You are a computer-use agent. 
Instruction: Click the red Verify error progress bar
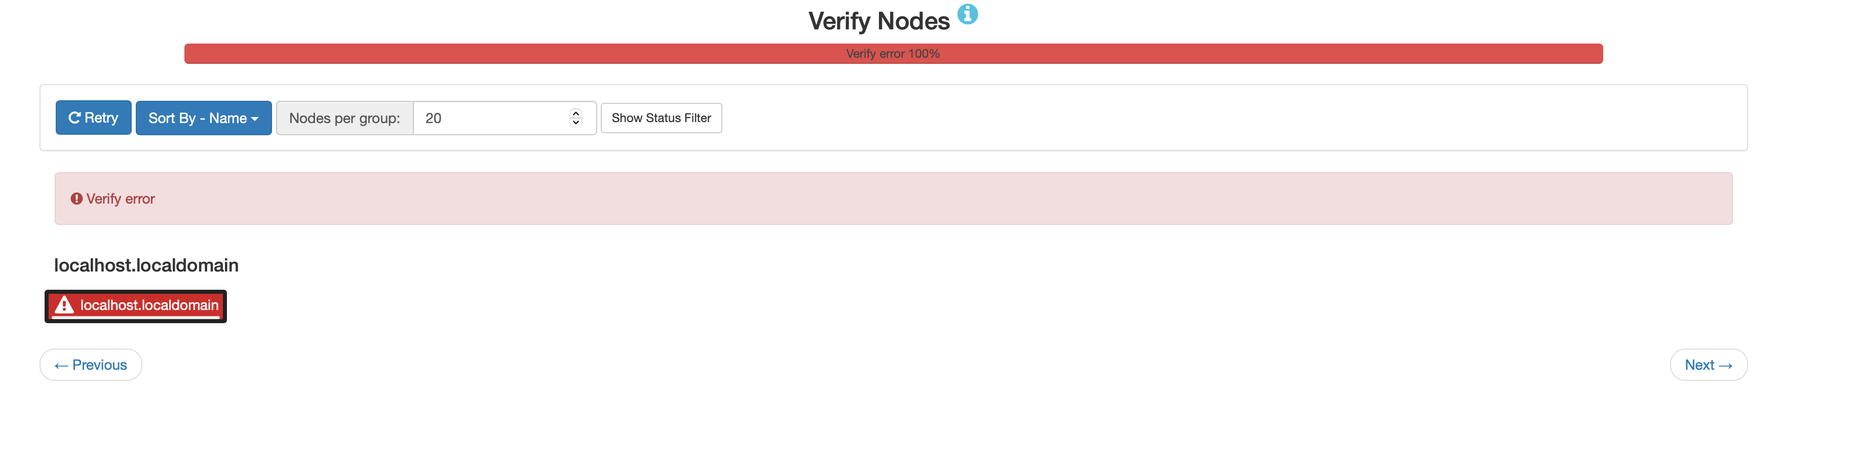point(893,53)
